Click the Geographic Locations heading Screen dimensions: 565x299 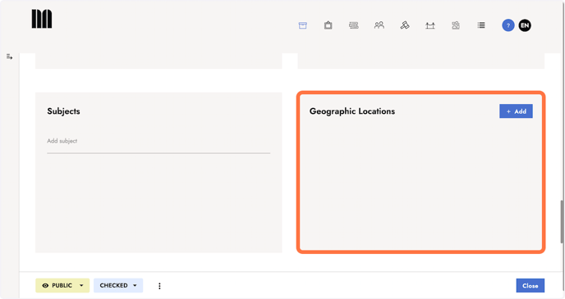pyautogui.click(x=352, y=111)
